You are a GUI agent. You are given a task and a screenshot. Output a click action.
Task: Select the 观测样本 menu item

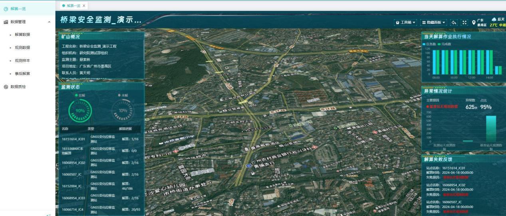click(x=22, y=61)
